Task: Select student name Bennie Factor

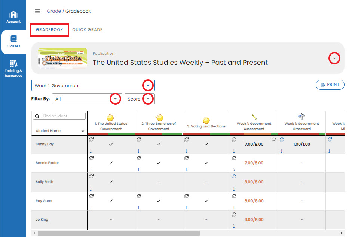Action: (x=47, y=163)
